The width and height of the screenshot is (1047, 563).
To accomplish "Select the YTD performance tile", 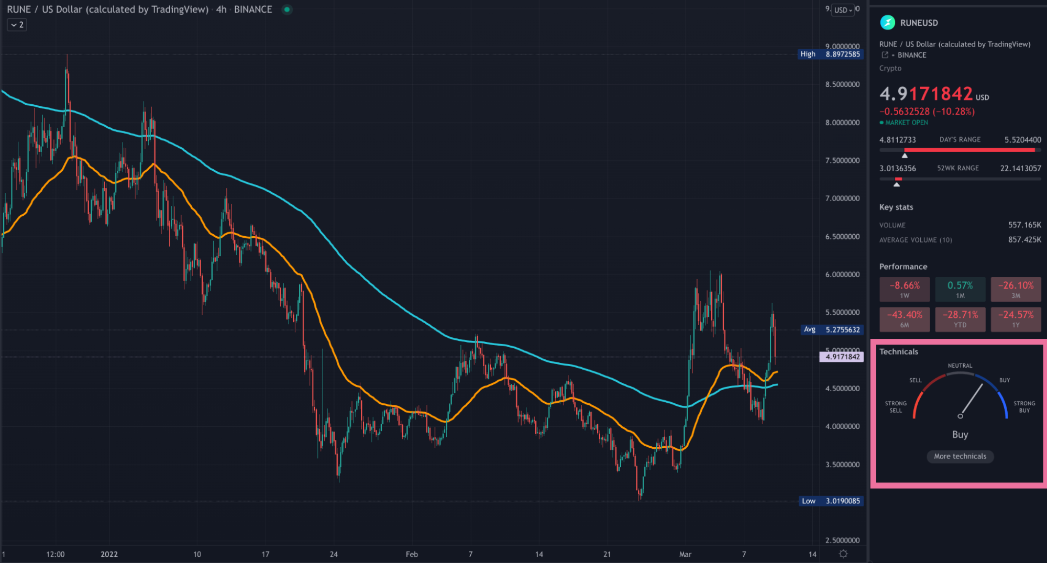I will point(960,319).
